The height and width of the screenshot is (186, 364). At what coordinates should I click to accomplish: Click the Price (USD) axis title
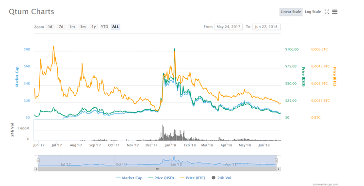(303, 77)
